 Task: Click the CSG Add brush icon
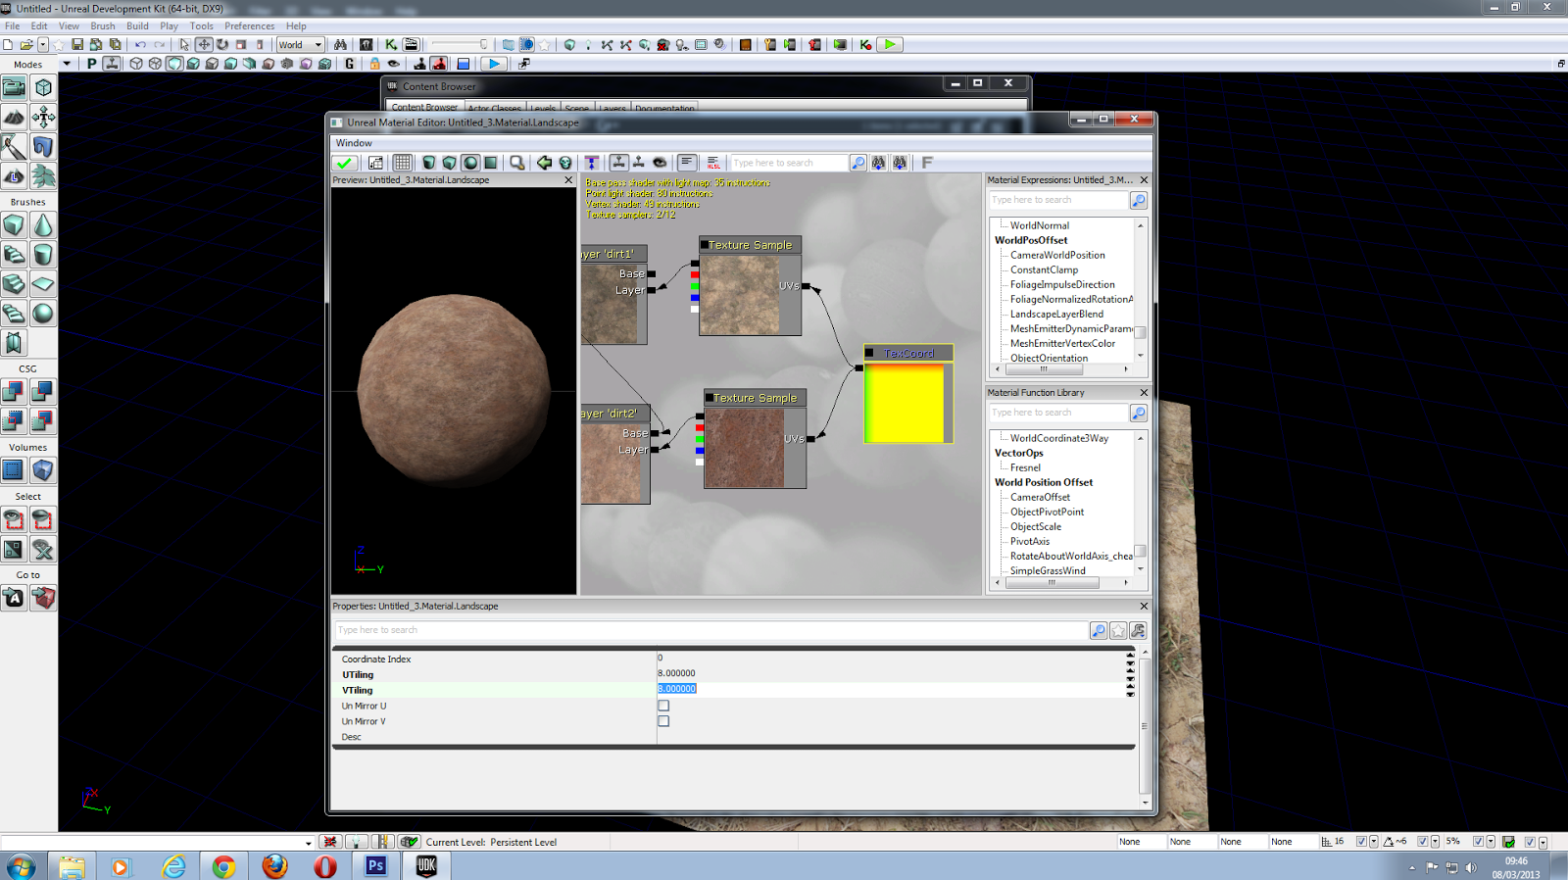(x=14, y=392)
